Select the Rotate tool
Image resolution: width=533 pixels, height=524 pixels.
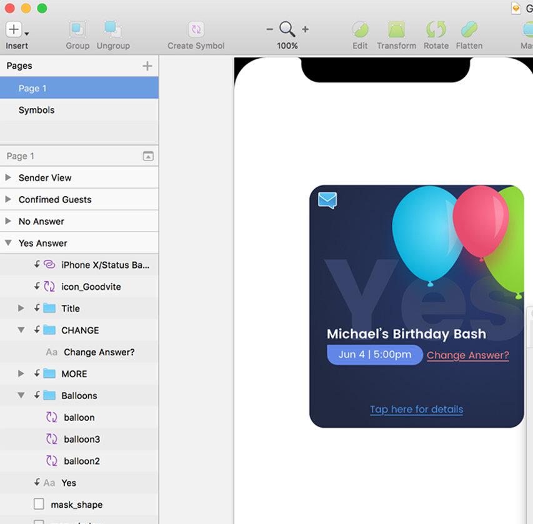pos(436,29)
